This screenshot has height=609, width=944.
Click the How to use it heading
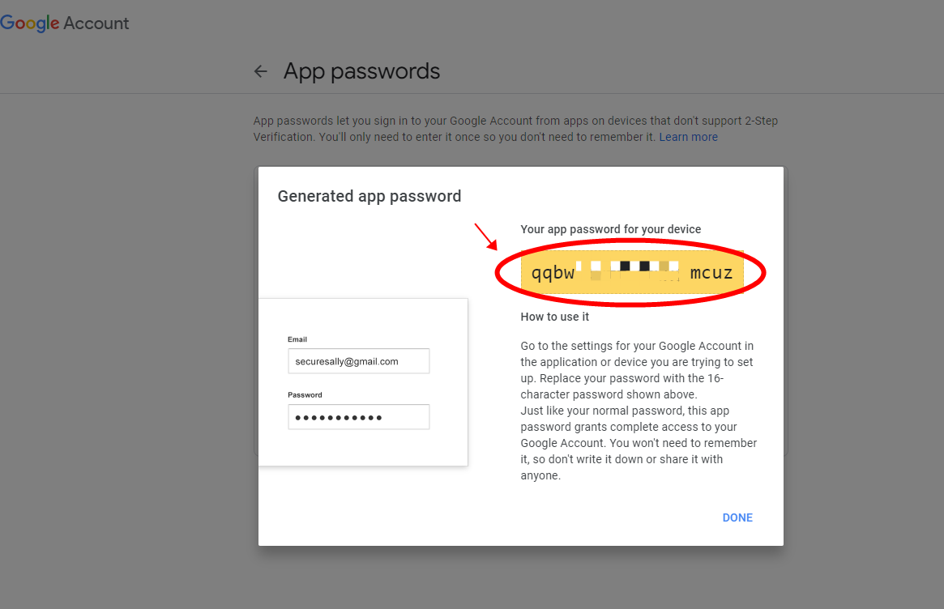coord(554,317)
